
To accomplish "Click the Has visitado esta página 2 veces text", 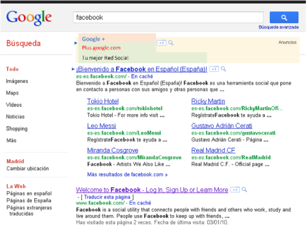I will 152,223.
